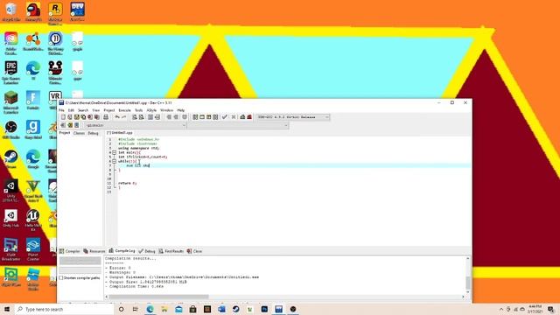The image size is (560, 315).
Task: Open the Project menu
Action: pos(109,110)
